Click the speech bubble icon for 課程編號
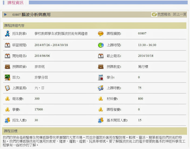Screen dimensions: 190x149 tap(101, 34)
